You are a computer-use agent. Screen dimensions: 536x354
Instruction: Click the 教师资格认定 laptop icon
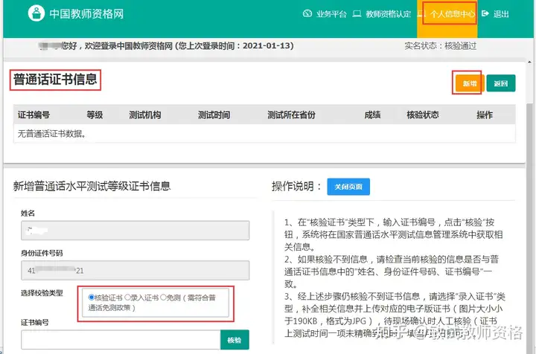click(x=357, y=14)
